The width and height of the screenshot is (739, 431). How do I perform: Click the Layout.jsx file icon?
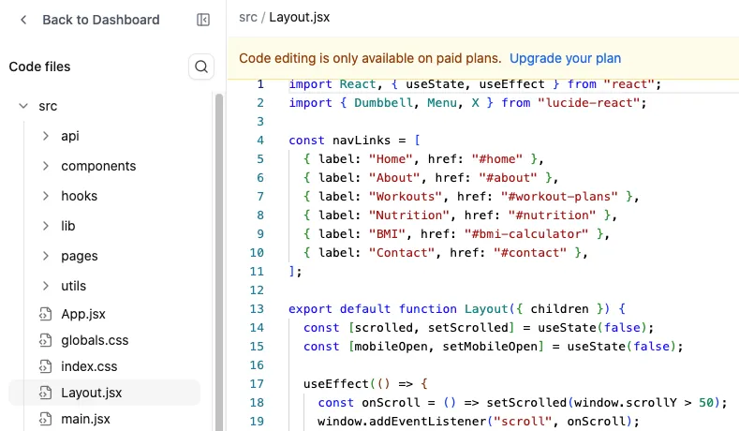[44, 393]
